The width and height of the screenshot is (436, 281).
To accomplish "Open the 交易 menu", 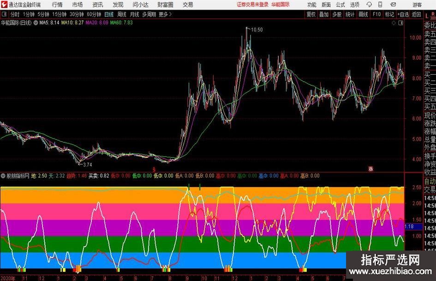I will 188,5.
